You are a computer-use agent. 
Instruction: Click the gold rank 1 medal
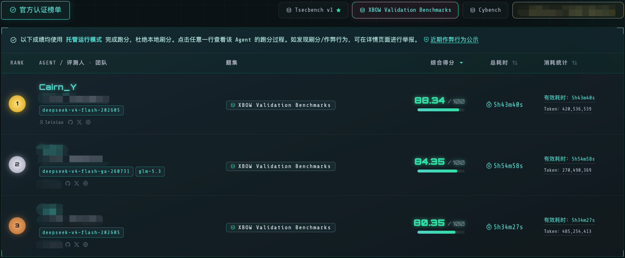point(17,104)
